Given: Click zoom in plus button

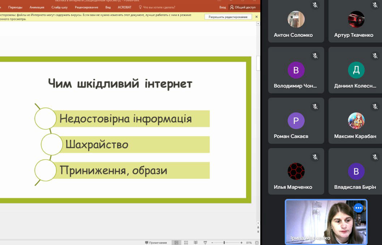Looking at the screenshot, I should [241, 242].
